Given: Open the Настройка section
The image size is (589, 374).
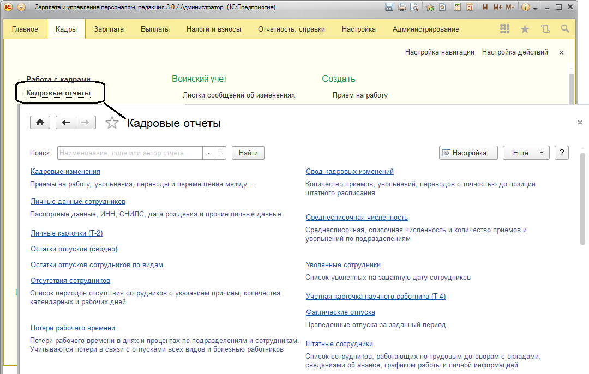Looking at the screenshot, I should [358, 29].
